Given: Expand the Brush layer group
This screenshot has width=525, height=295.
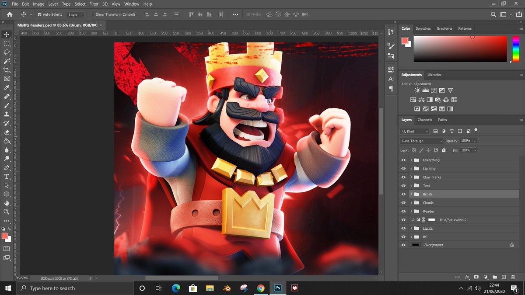Looking at the screenshot, I should tap(411, 194).
